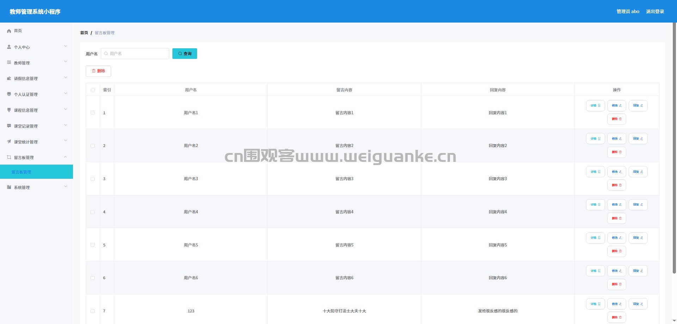This screenshot has width=677, height=324.
Task: Click 修改 for row 用户名4
Action: [616, 205]
